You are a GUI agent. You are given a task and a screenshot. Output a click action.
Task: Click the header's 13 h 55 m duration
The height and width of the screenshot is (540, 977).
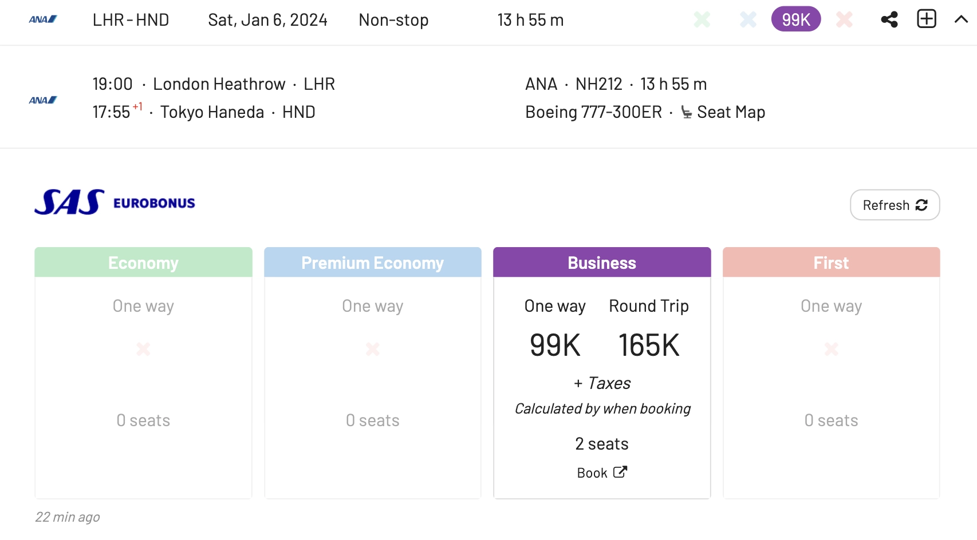point(530,20)
